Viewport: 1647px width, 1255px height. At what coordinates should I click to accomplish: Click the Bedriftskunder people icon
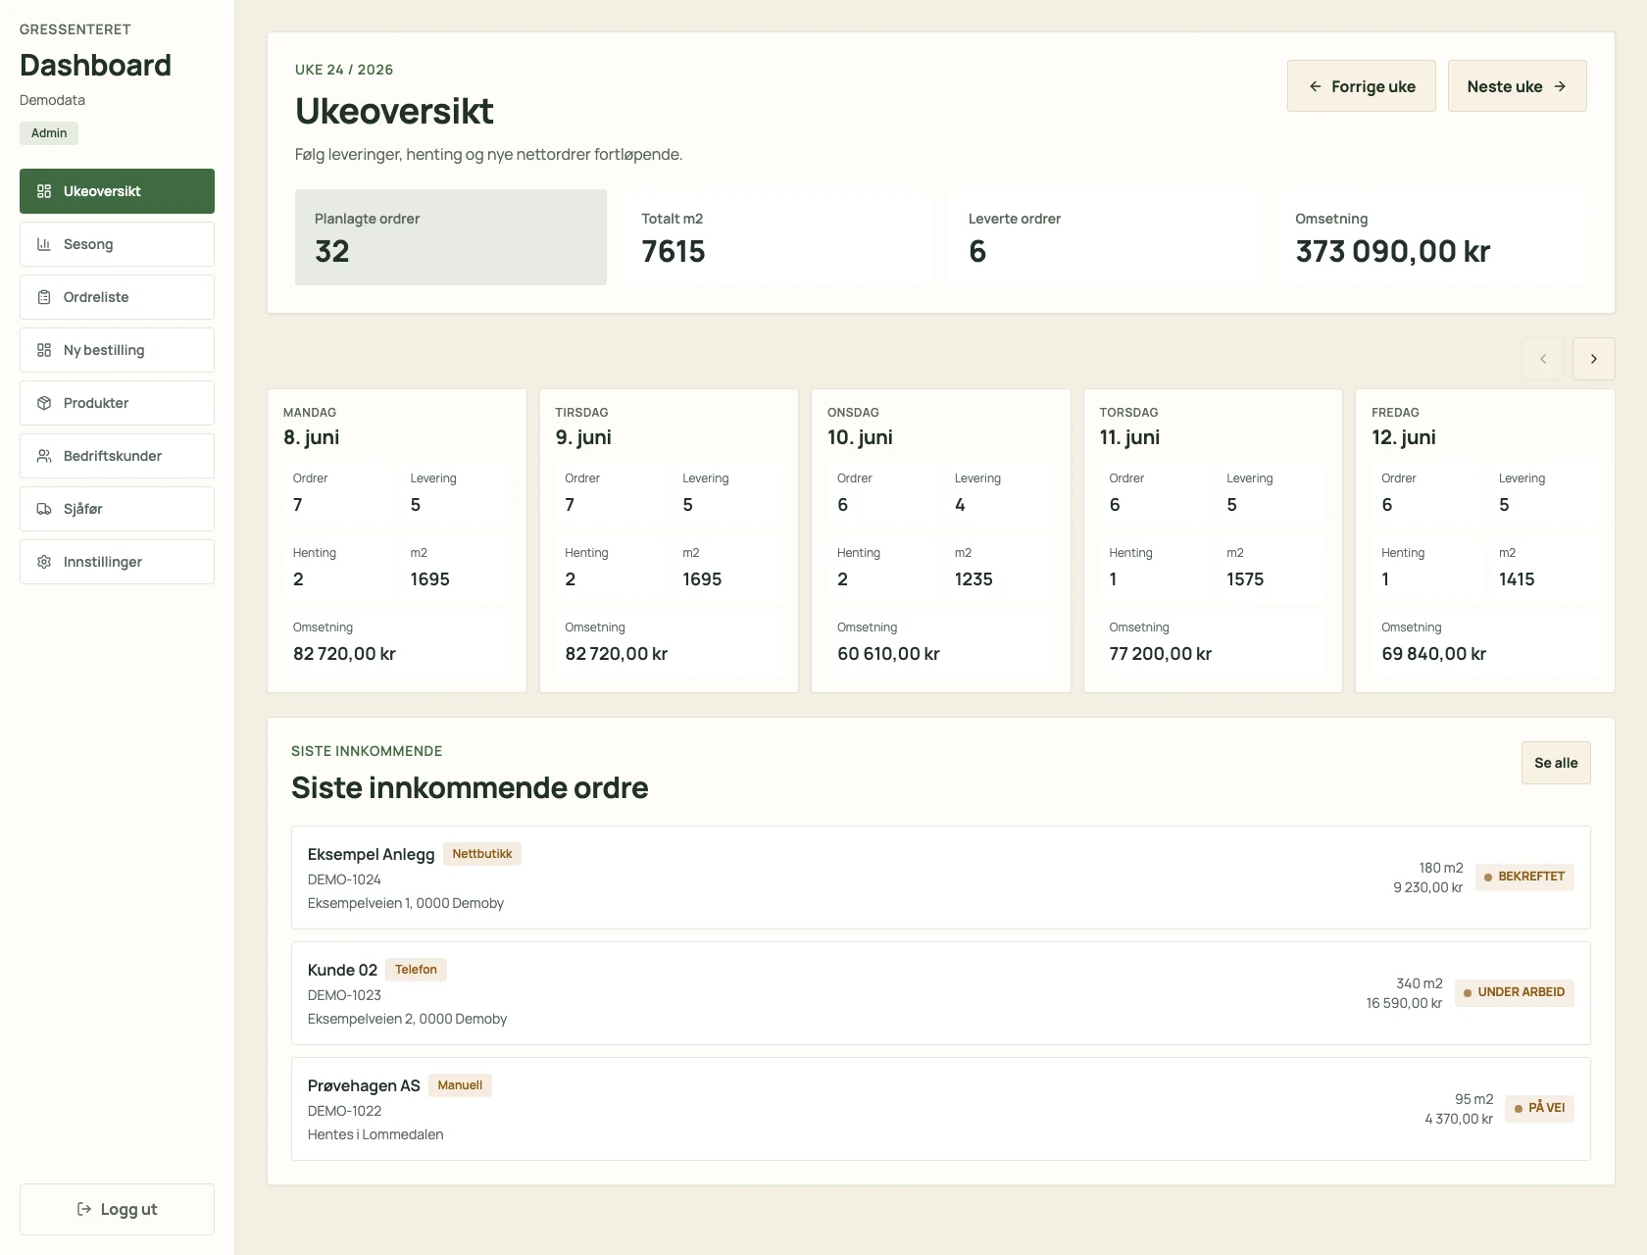point(44,456)
